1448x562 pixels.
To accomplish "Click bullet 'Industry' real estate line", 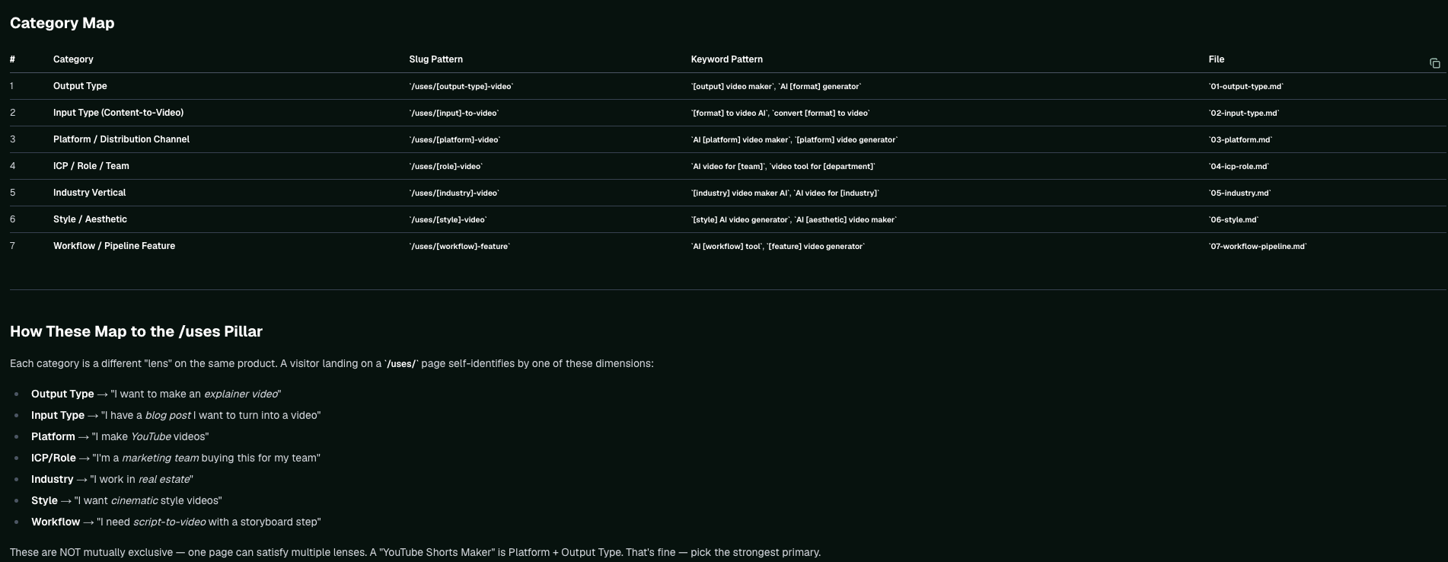I will [x=112, y=479].
